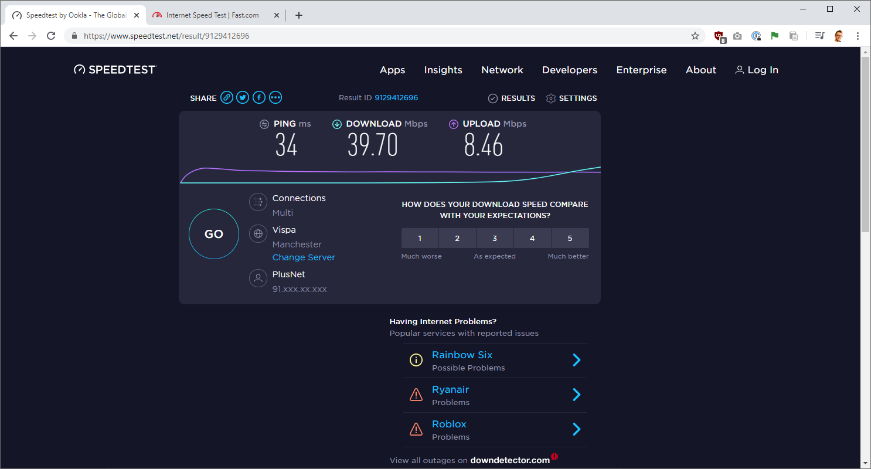Close the Fast.com tab
The height and width of the screenshot is (469, 871).
tap(276, 15)
